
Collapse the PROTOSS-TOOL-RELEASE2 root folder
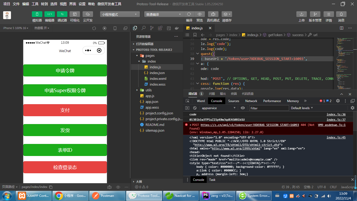[x=157, y=50]
